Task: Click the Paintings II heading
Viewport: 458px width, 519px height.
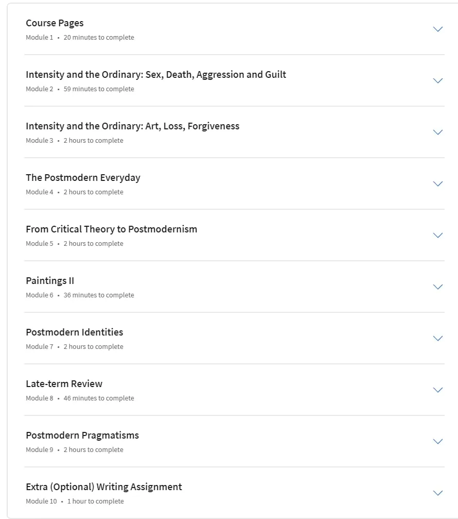Action: click(50, 281)
